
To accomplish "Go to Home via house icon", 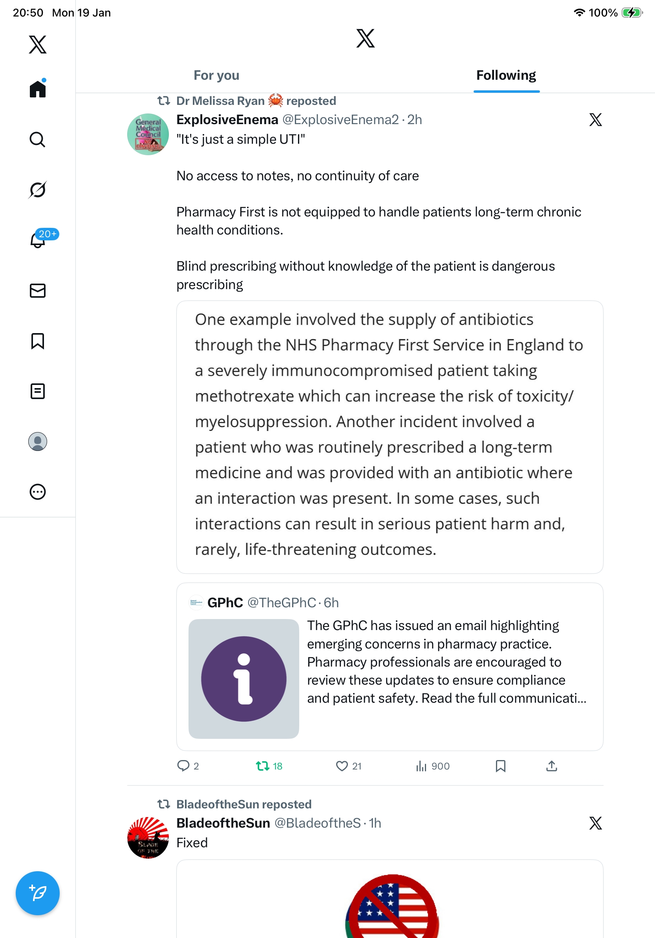I will [x=38, y=89].
